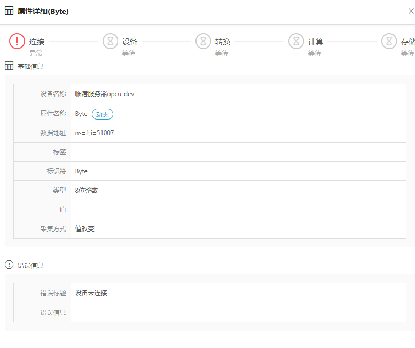Click the 动态 tag badge

(x=103, y=114)
